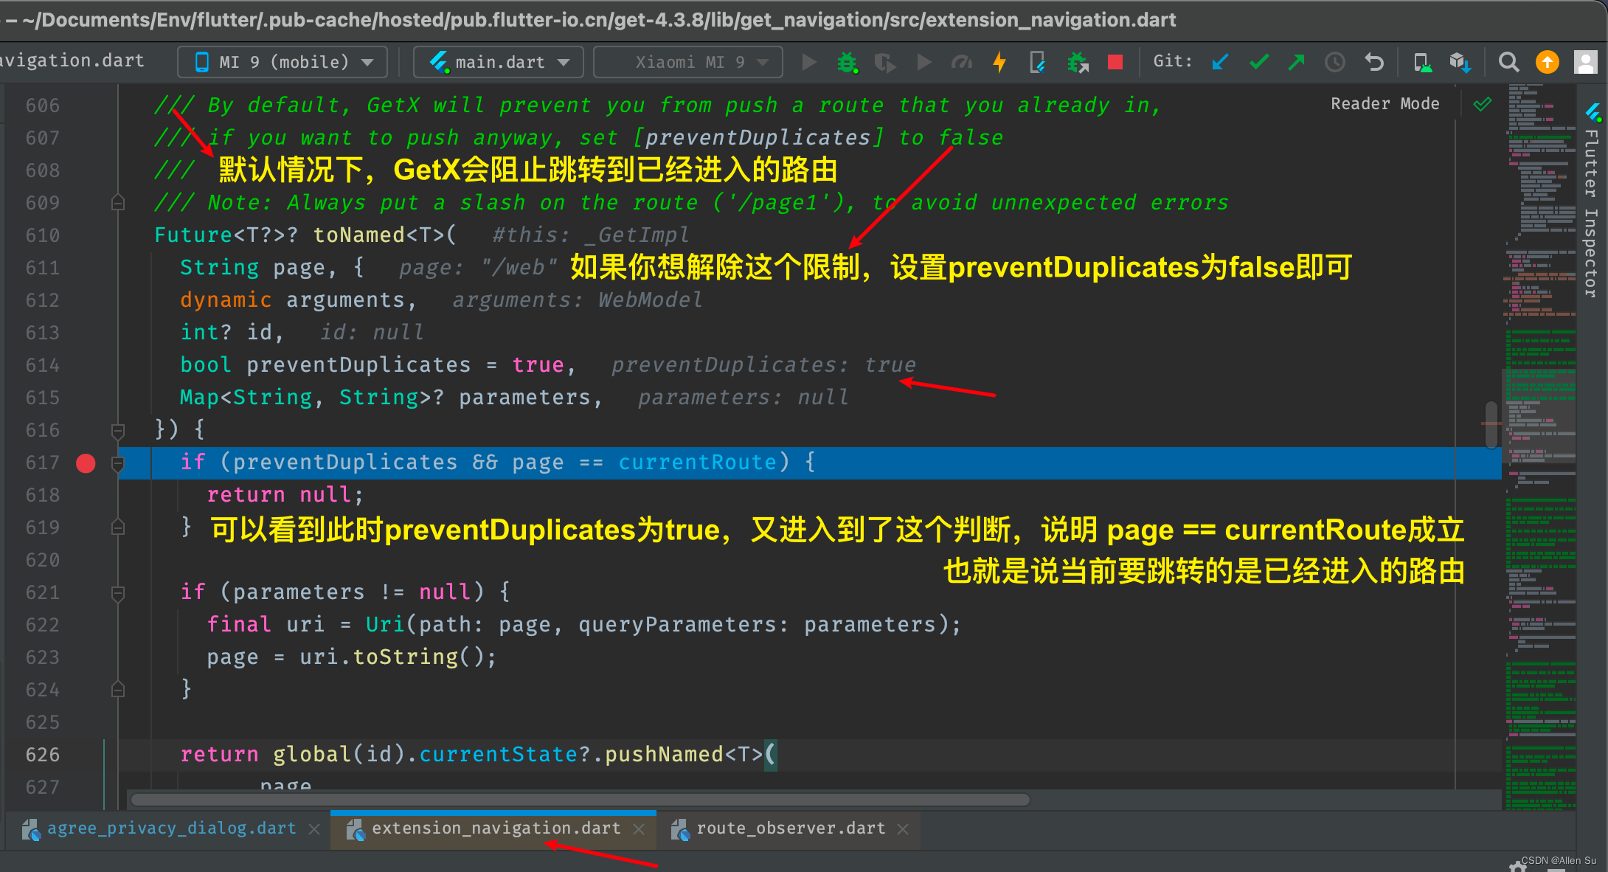Click Git update project arrow
1608x872 pixels.
point(1220,63)
